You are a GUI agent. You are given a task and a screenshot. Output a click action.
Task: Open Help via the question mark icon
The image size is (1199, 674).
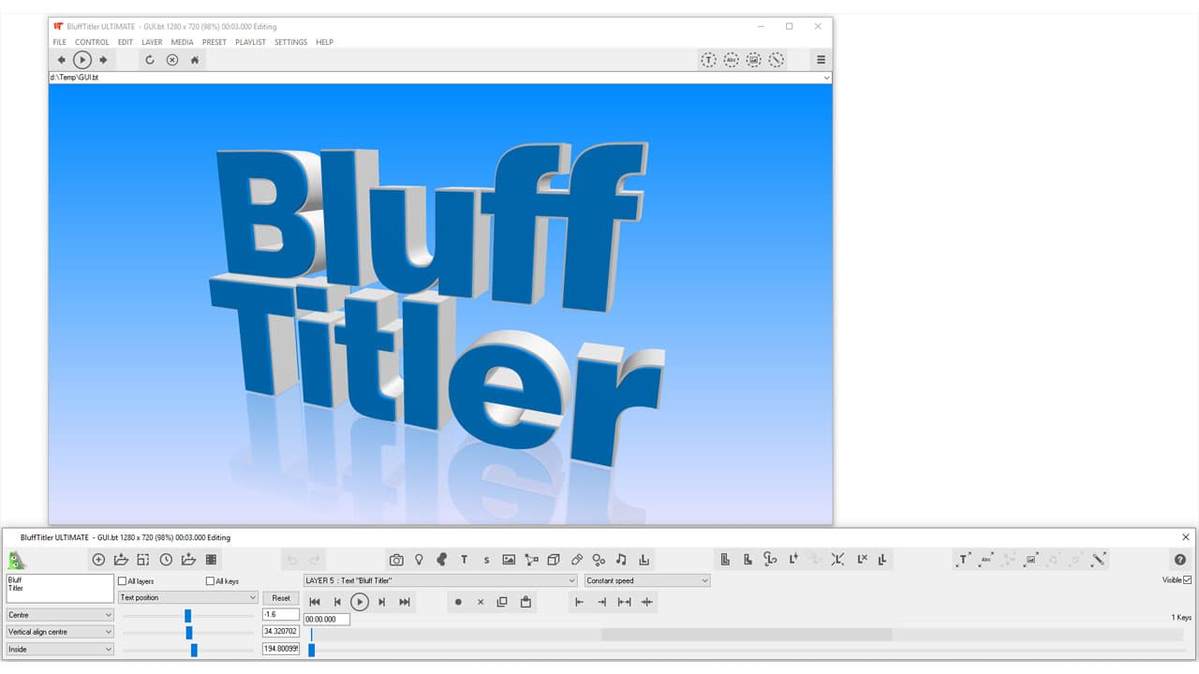click(1178, 560)
